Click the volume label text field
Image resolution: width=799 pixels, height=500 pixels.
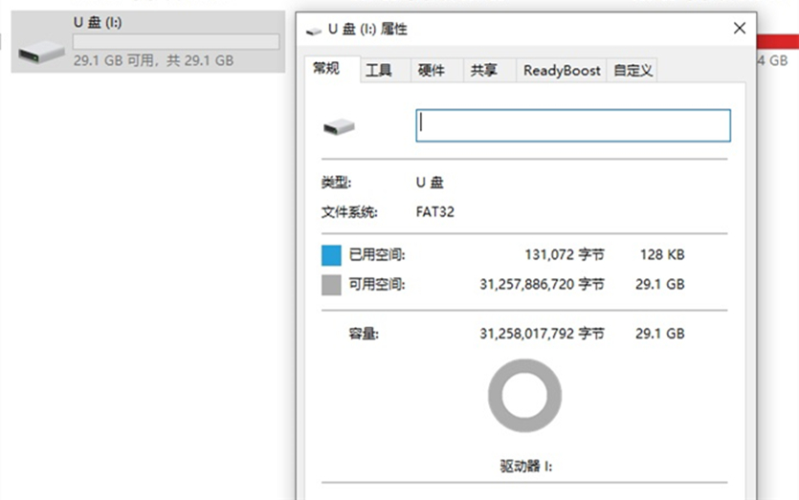coord(572,125)
